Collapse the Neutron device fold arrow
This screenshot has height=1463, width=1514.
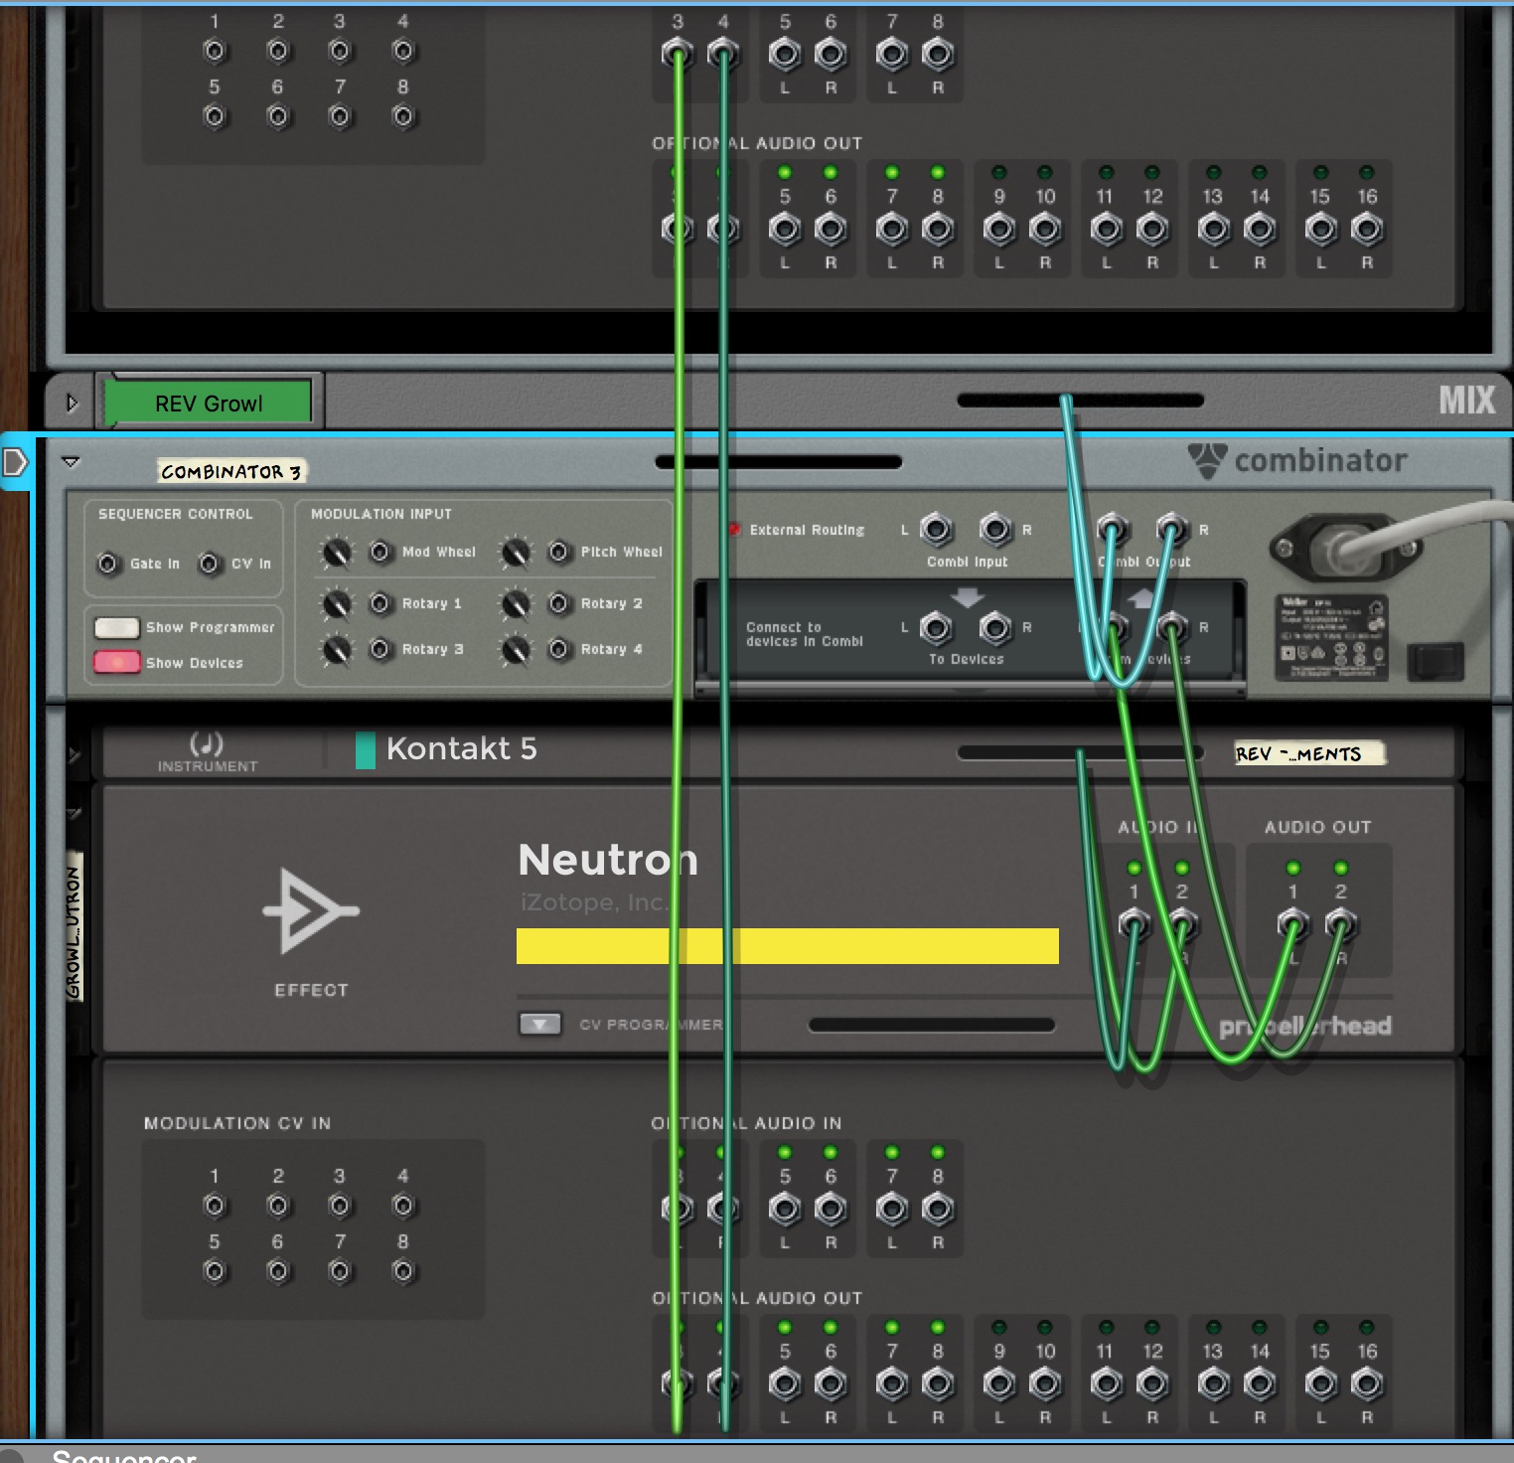[74, 813]
